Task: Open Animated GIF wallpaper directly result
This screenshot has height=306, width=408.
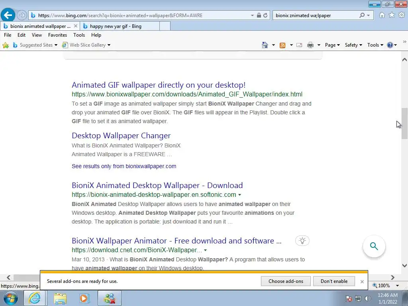Action: (x=159, y=85)
